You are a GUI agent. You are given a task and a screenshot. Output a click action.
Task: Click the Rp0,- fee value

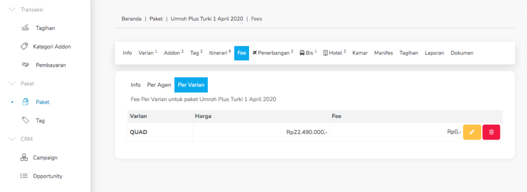click(454, 132)
